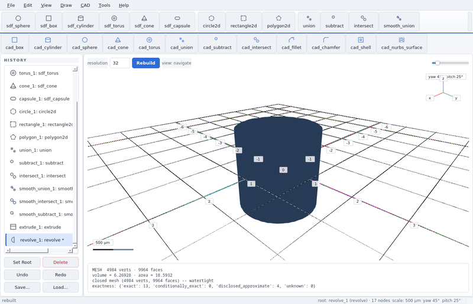The image size is (473, 304).
Task: Select the polygon2d tool
Action: (x=278, y=22)
